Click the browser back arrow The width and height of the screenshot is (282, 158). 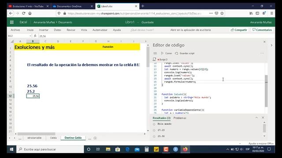point(11,13)
